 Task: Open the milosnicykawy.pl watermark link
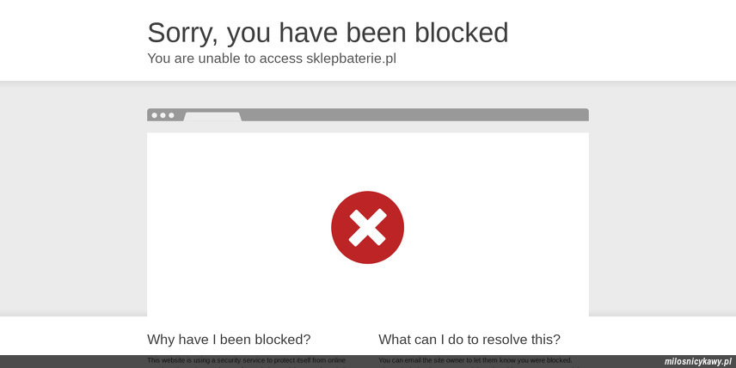pyautogui.click(x=698, y=361)
